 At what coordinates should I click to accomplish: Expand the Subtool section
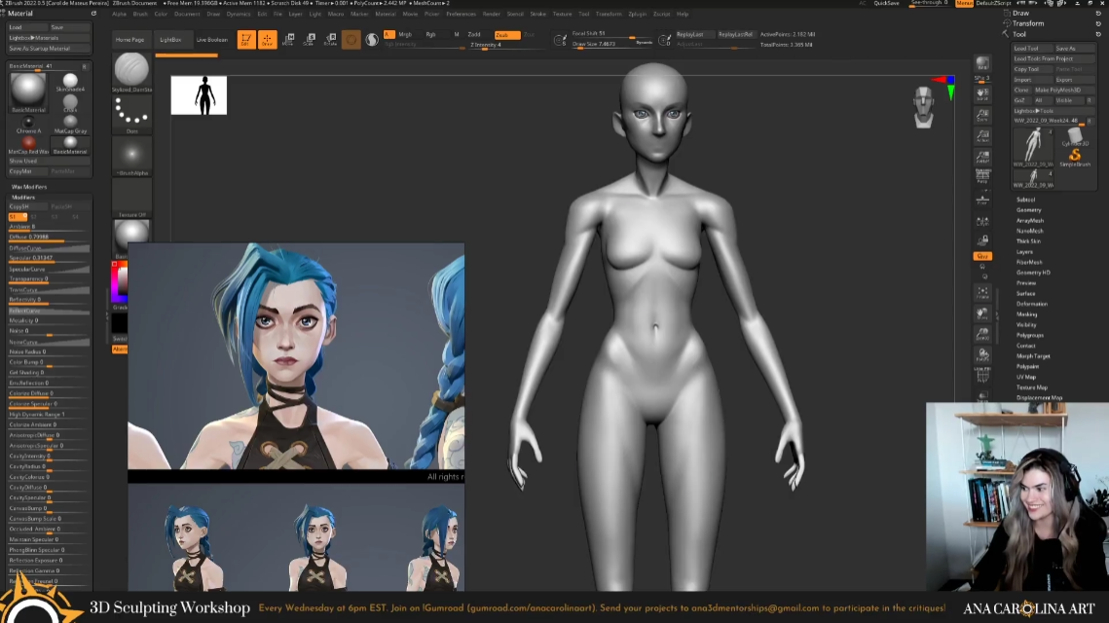[1025, 200]
